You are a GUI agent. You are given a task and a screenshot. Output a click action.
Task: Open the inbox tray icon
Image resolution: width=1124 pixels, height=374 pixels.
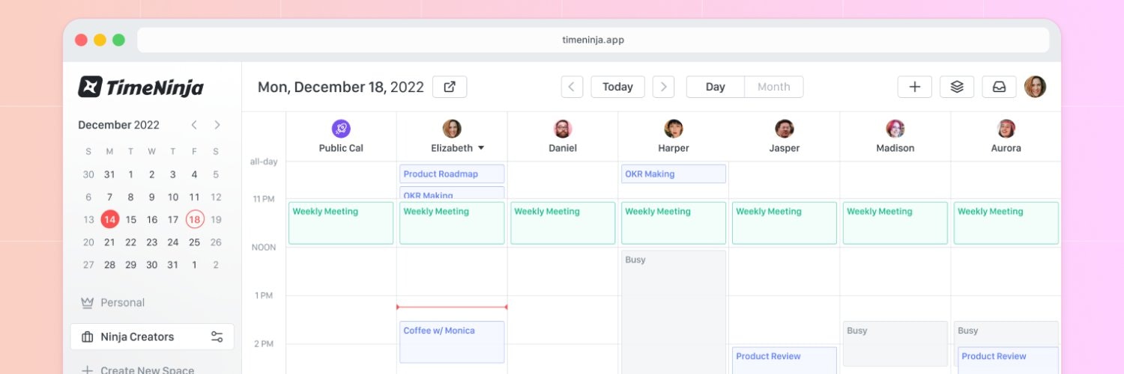999,87
